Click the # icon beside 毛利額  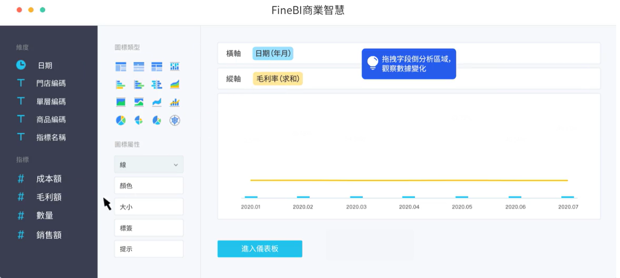(21, 197)
